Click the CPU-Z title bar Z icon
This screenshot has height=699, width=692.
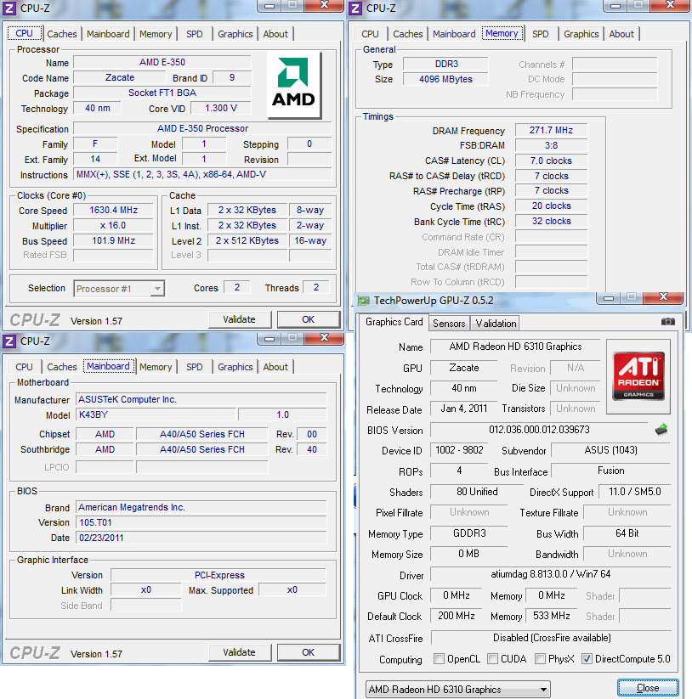(x=8, y=8)
